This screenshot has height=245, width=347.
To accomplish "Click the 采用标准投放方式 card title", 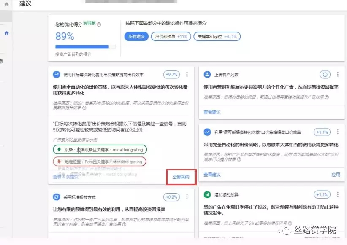I will (x=79, y=197).
